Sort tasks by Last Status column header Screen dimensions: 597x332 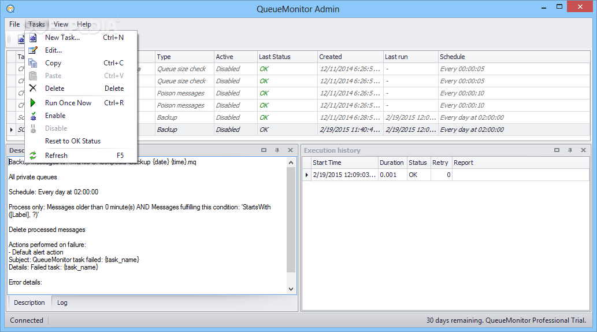pos(287,57)
